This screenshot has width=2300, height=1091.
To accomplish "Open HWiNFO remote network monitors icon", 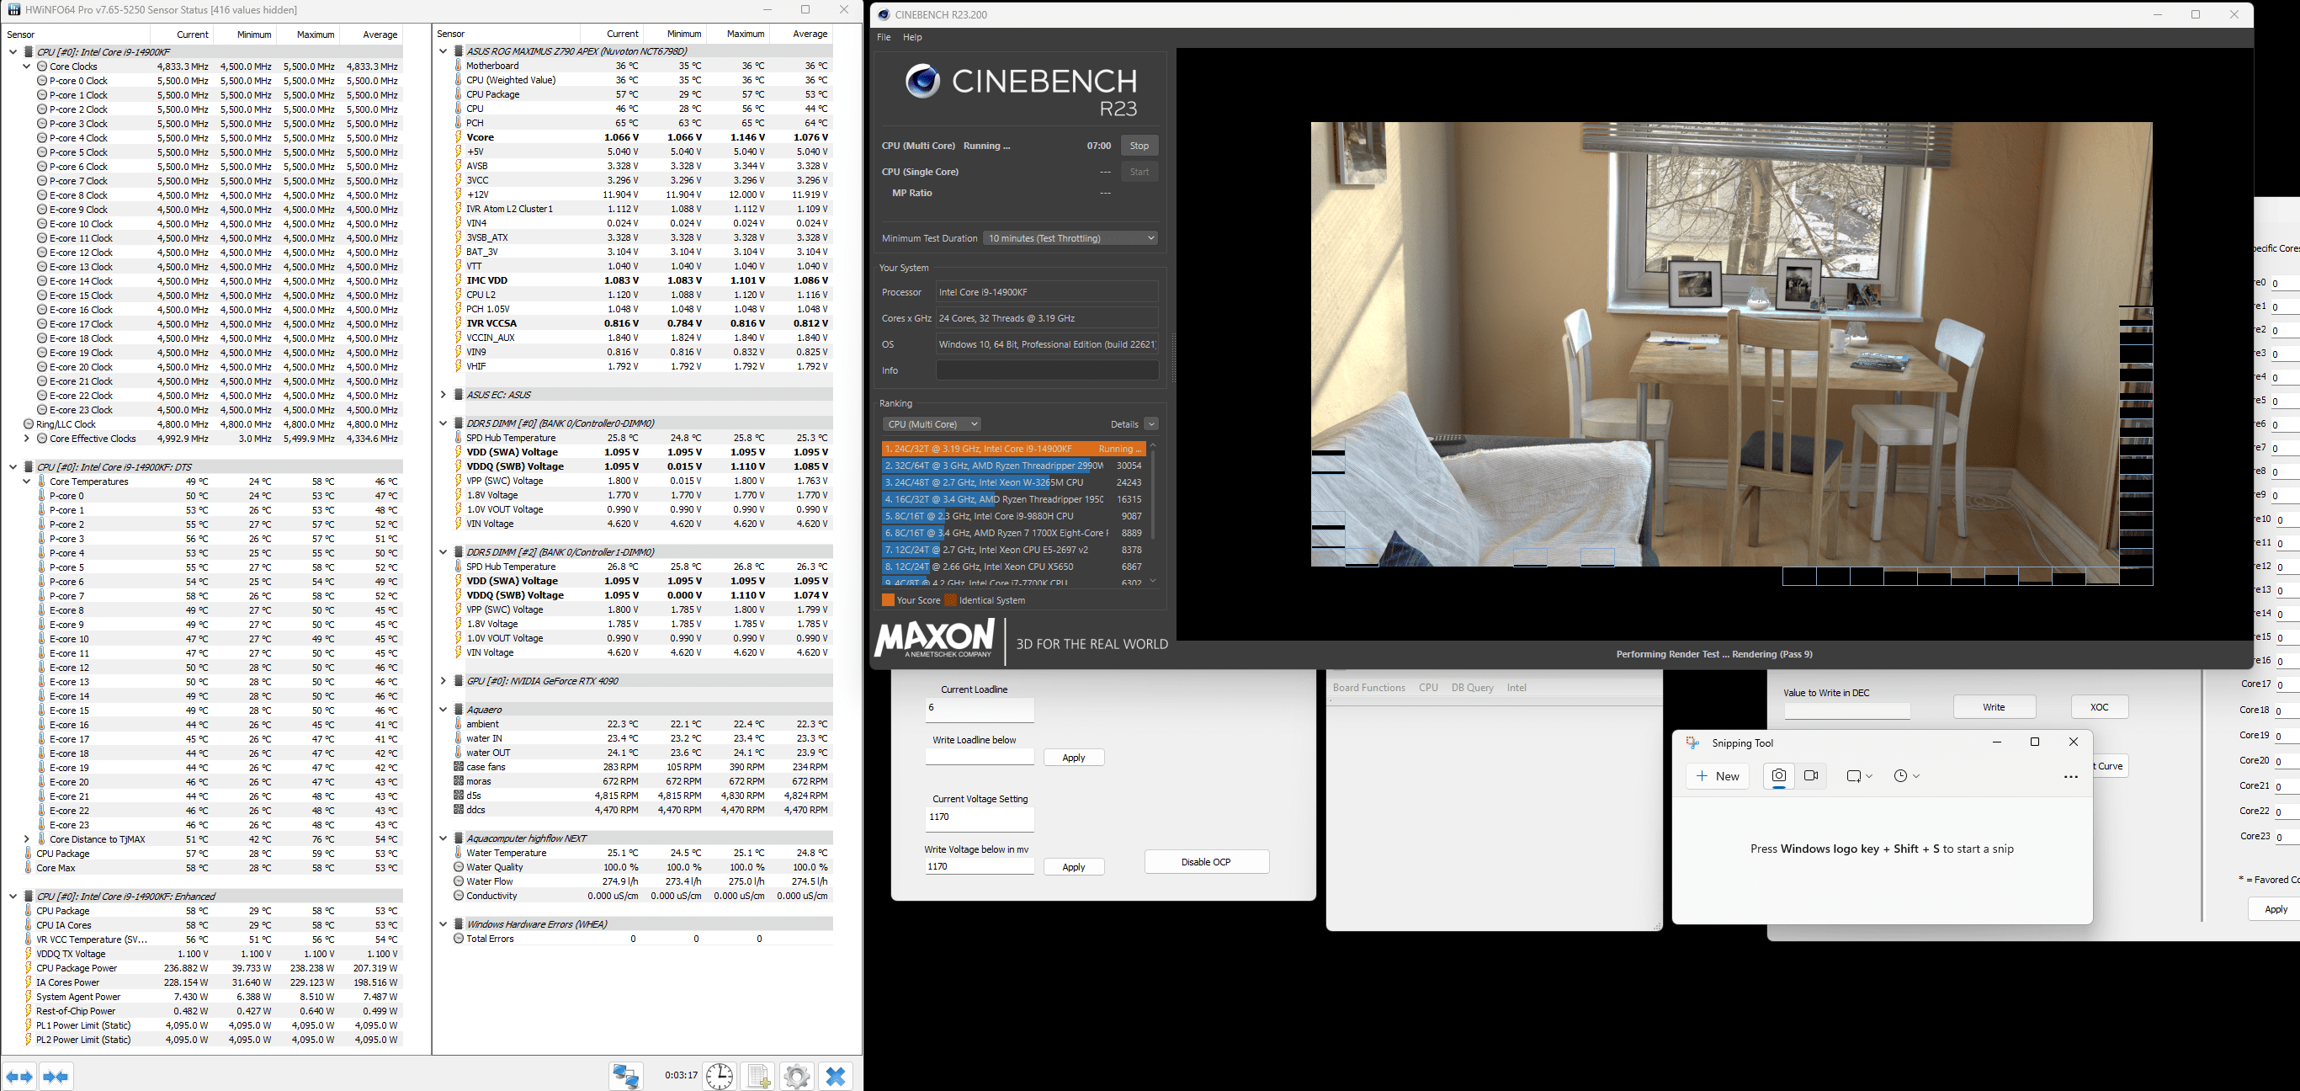I will 626,1076.
